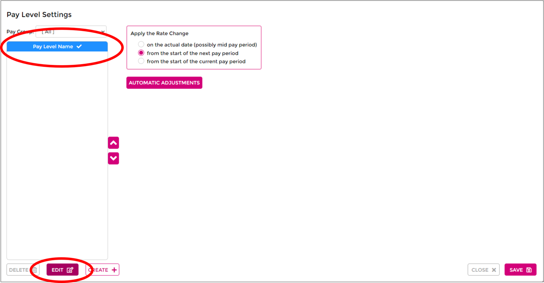Click 'on the actual date' option label text

(202, 45)
